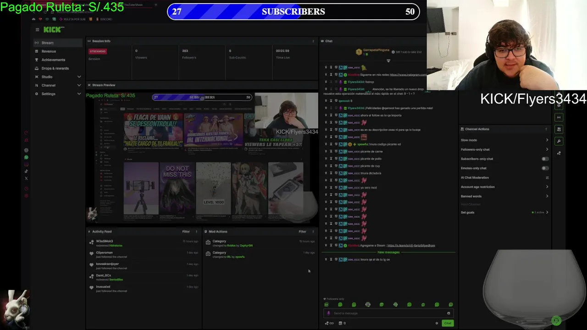This screenshot has width=587, height=330.
Task: Open the Session Info panel options menu
Action: (x=313, y=41)
